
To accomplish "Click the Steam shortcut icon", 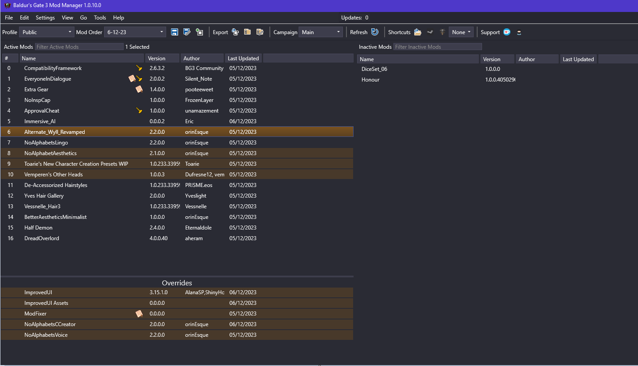I will 430,32.
